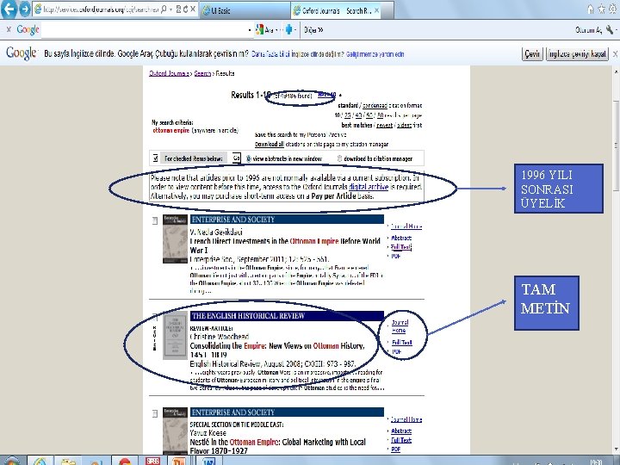Close the Google Toolbar
The width and height of the screenshot is (620, 465).
9,29
